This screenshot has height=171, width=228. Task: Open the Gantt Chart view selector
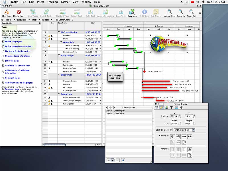[x=64, y=20]
